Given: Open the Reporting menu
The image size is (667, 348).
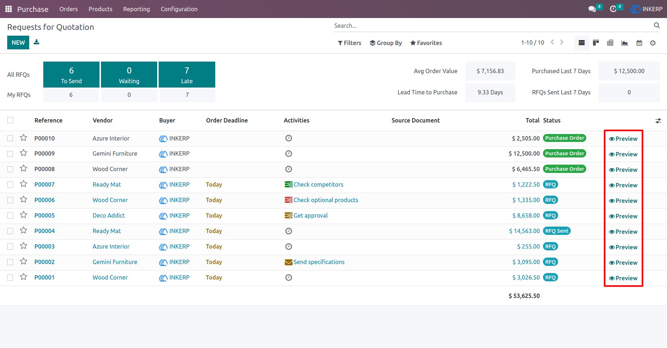Looking at the screenshot, I should pyautogui.click(x=137, y=9).
